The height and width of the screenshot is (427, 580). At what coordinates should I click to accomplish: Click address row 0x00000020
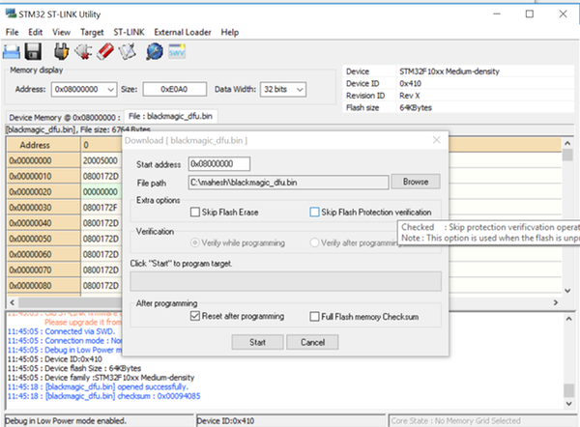(43, 192)
